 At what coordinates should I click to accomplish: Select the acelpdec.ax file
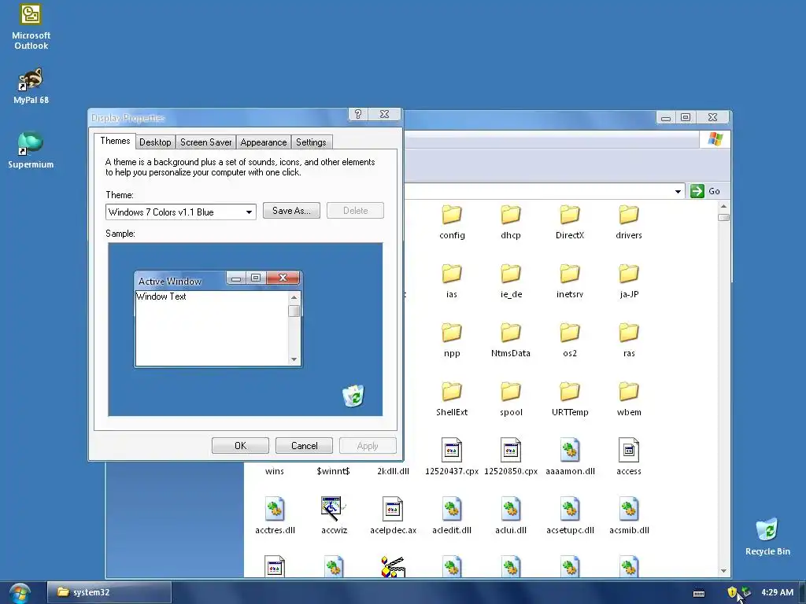(x=393, y=516)
